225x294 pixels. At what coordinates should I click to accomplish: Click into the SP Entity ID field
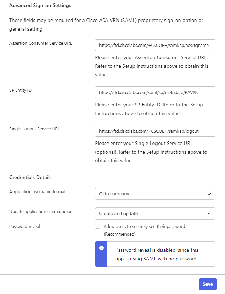(x=155, y=92)
